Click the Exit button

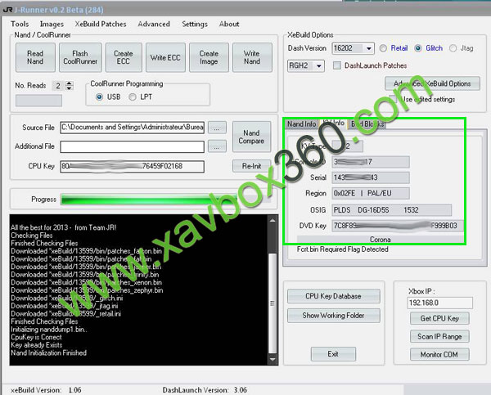[x=333, y=354]
